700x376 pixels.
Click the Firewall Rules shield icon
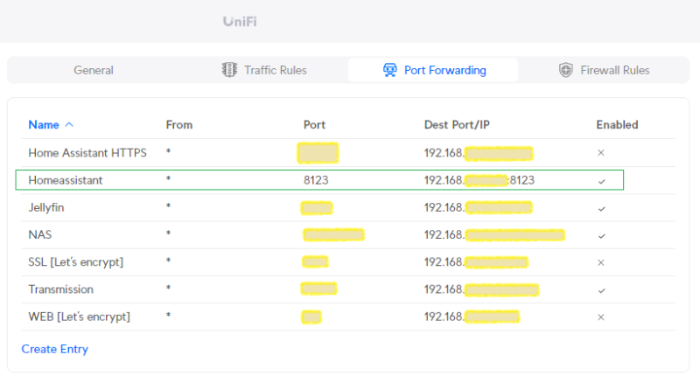565,70
